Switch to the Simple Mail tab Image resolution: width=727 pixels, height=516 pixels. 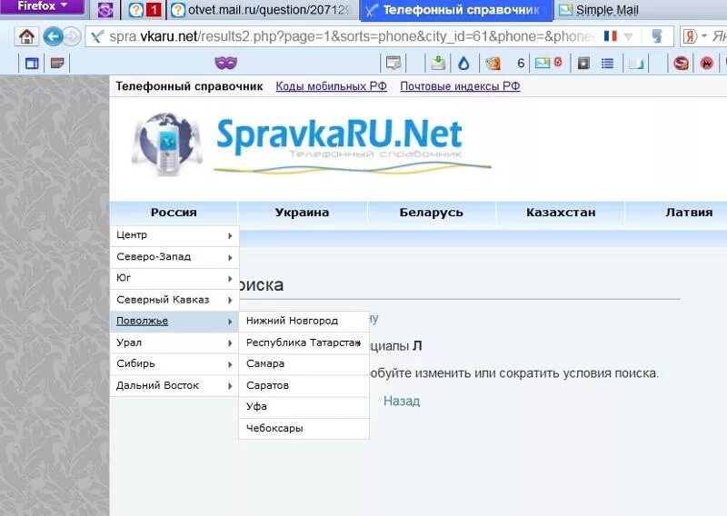tap(598, 10)
